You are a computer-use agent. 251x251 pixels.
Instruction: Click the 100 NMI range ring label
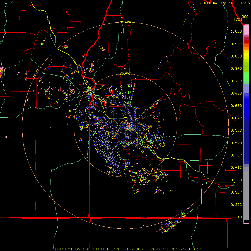tap(125, 22)
